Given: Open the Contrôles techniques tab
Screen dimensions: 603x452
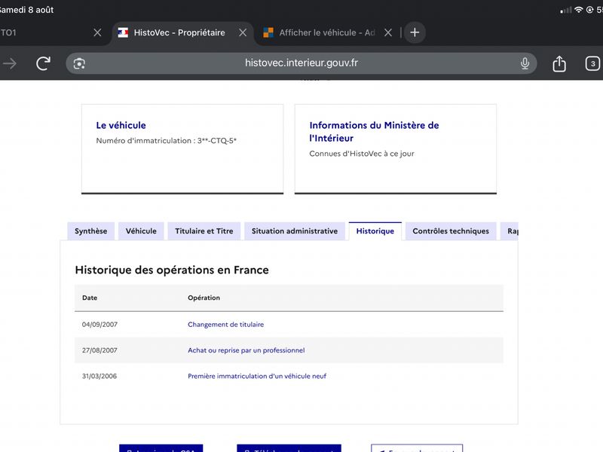Looking at the screenshot, I should tap(451, 231).
